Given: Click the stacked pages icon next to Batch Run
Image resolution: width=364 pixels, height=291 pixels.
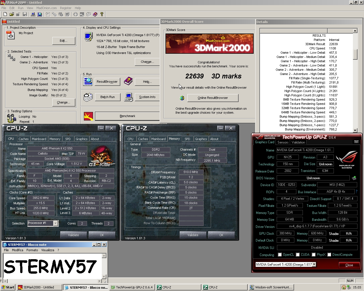Looking at the screenshot, I should (x=88, y=97).
